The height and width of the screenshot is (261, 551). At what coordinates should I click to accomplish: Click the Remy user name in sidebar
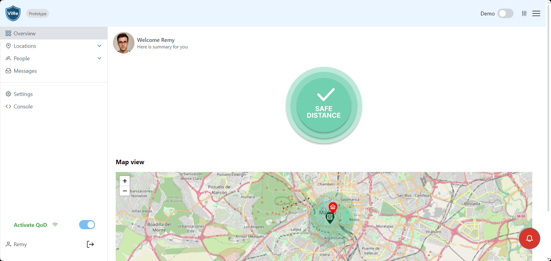[x=20, y=244]
